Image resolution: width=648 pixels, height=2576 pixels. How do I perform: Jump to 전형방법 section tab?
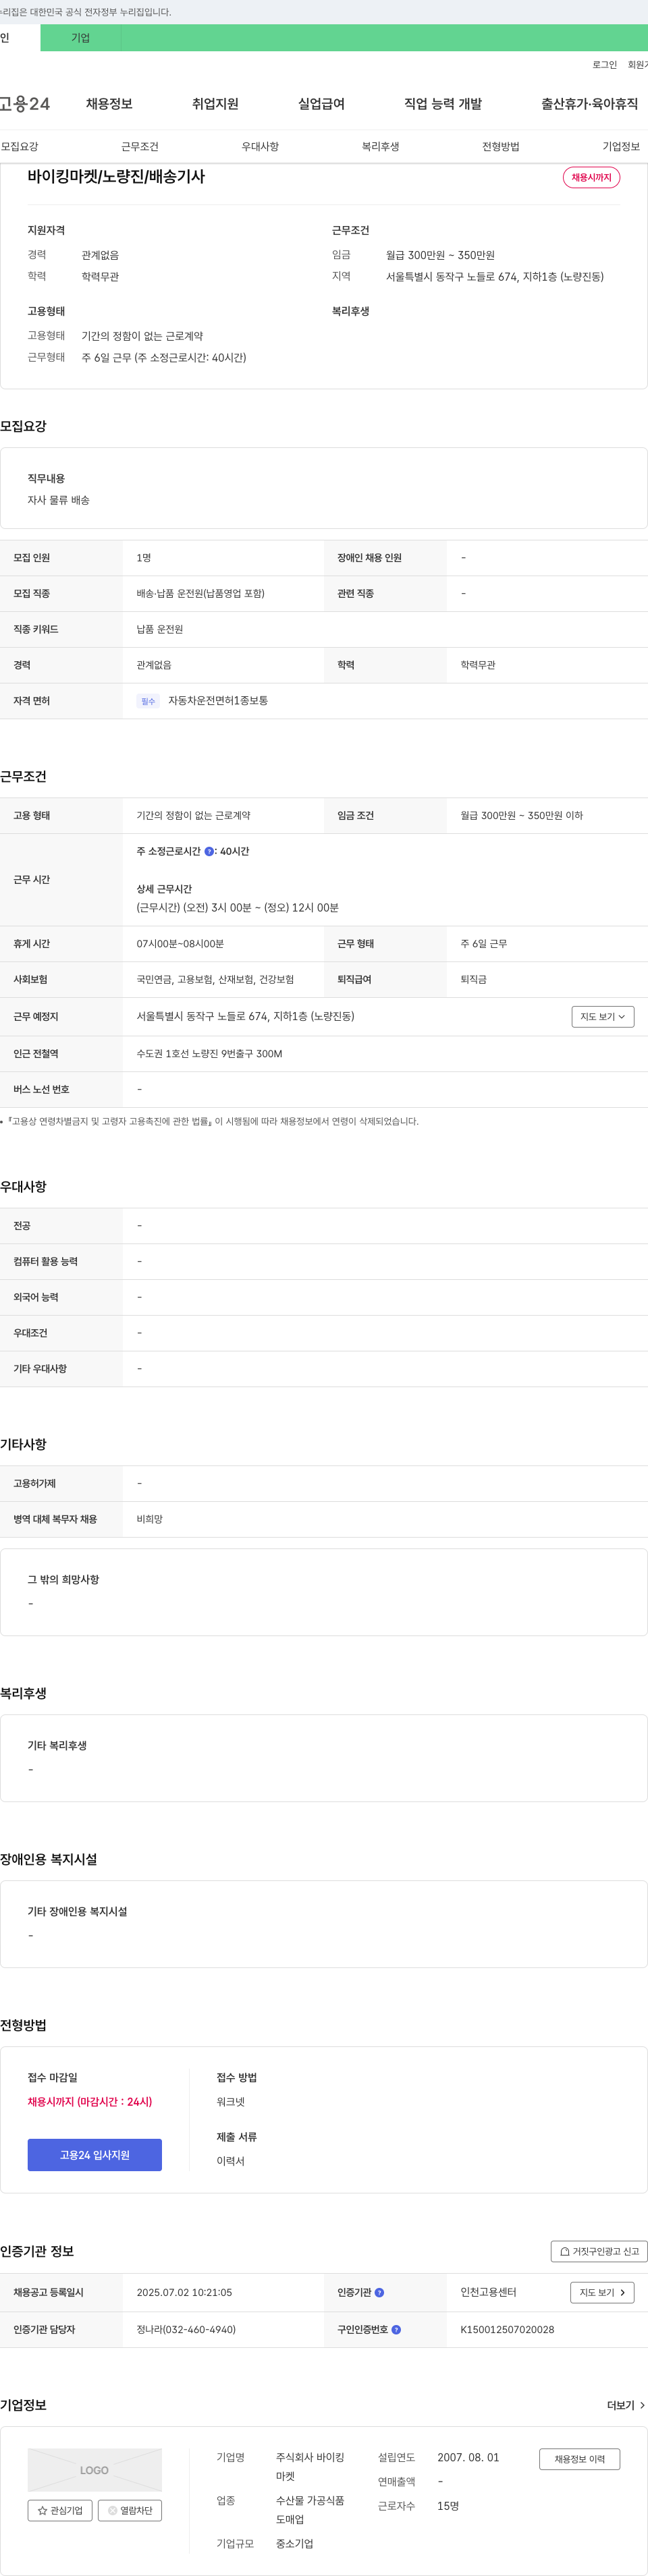[x=500, y=146]
